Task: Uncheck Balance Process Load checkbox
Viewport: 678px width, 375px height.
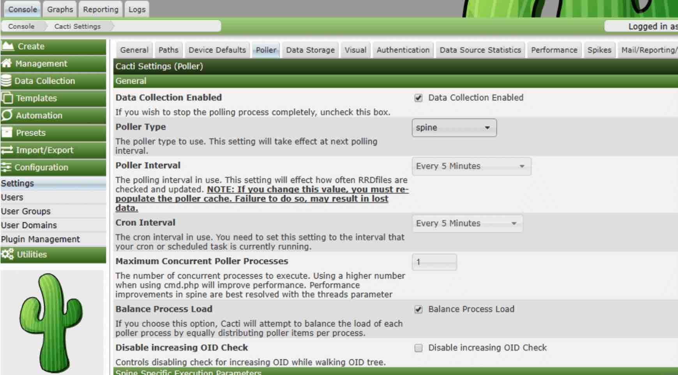Action: 418,310
